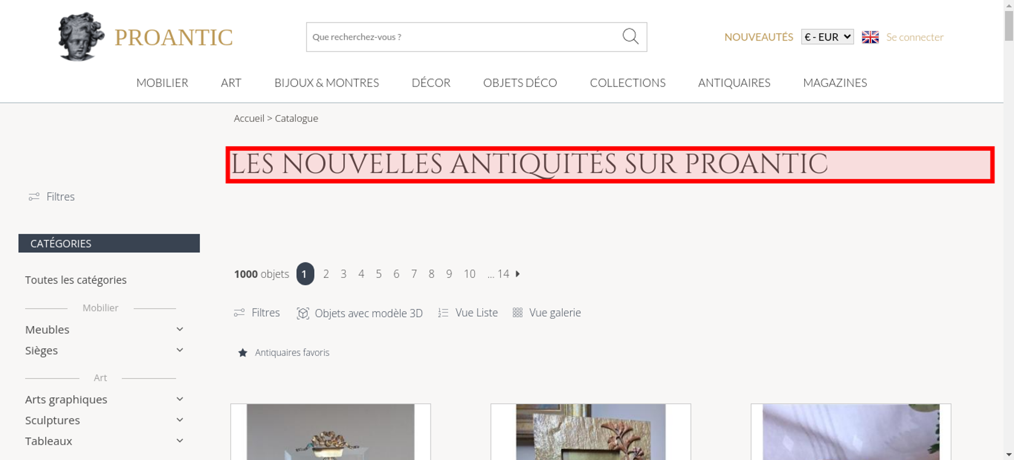1014x460 pixels.
Task: Focus the Que recherchez-vous search field
Action: (464, 37)
